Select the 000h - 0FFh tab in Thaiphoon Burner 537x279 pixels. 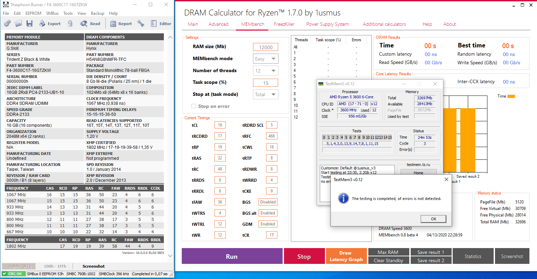(20, 266)
